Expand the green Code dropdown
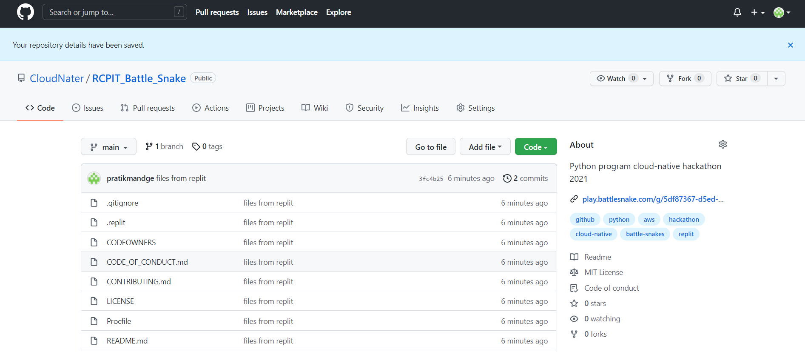Image resolution: width=805 pixels, height=352 pixels. [536, 147]
